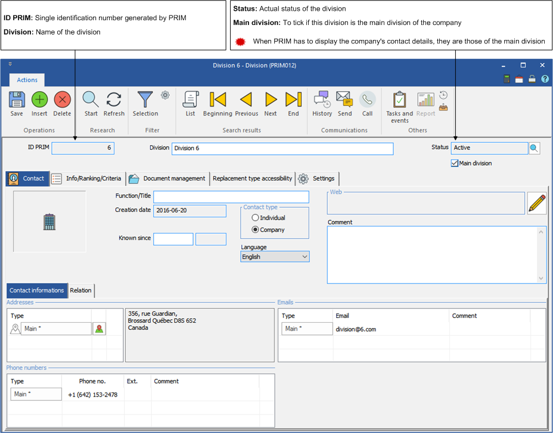Select the Contact informations tab
553x433 pixels.
(37, 291)
